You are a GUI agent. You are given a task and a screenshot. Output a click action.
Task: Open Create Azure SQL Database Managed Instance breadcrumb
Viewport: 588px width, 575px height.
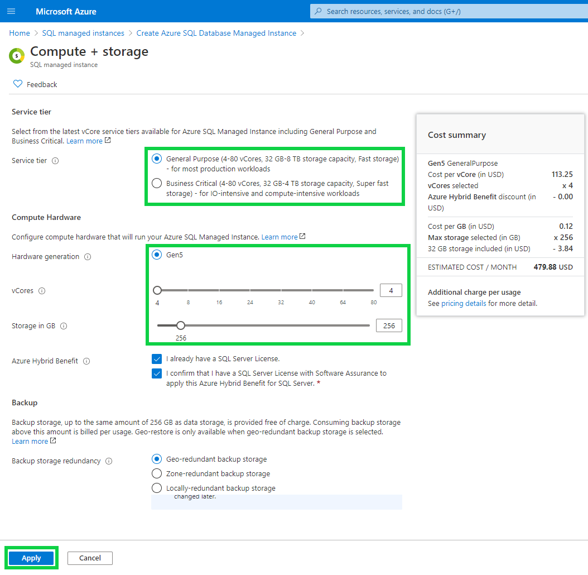pos(216,33)
